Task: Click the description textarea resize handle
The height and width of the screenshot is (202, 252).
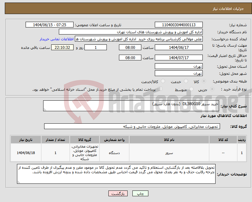Action: [45, 110]
